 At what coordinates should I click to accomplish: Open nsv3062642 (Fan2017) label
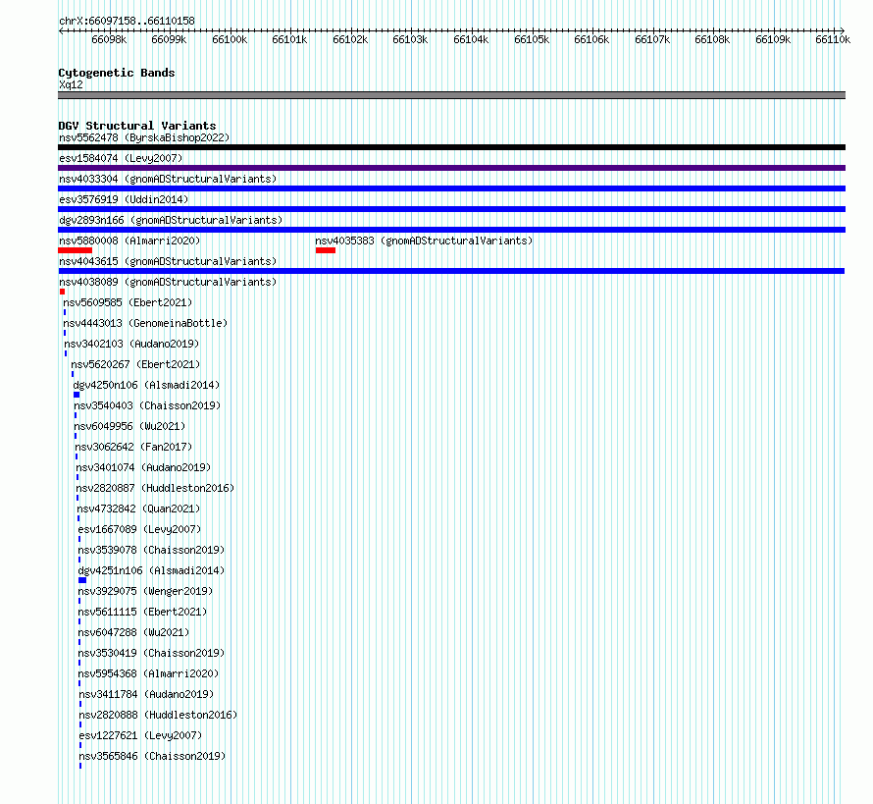(x=133, y=447)
